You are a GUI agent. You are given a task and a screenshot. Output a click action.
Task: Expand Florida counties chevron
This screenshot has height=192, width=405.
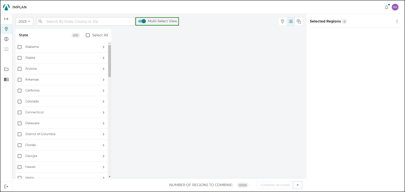tap(104, 145)
